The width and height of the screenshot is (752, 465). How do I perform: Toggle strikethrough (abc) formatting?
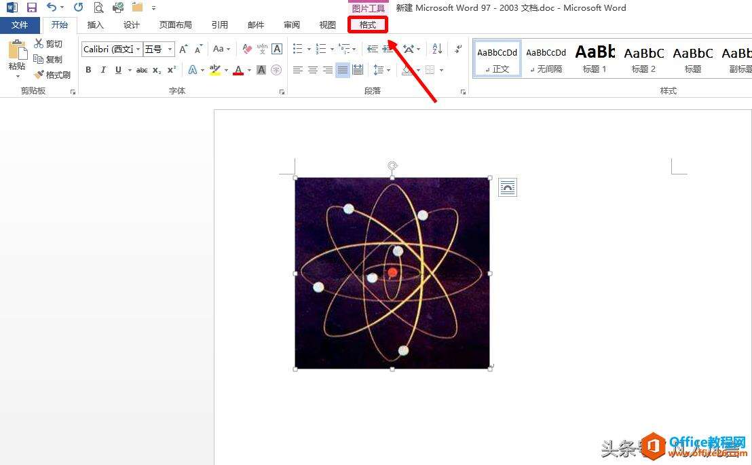142,71
